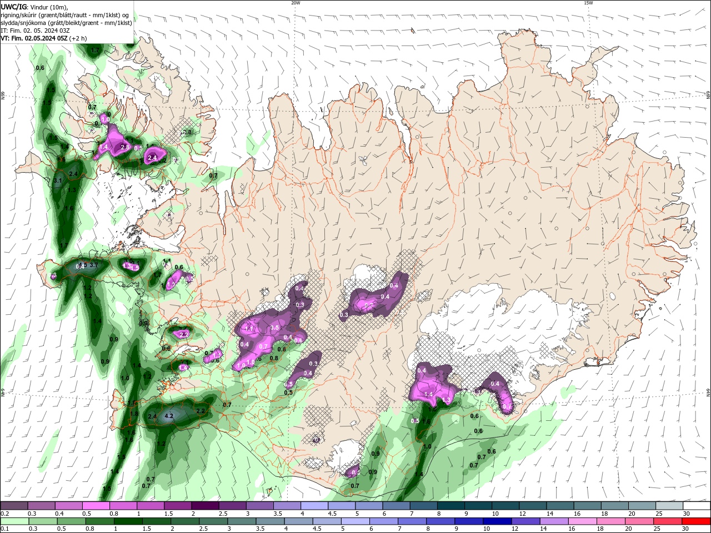The width and height of the screenshot is (711, 533).
Task: Choose the white 30 mm snow legend swatch
Action: [x=697, y=505]
